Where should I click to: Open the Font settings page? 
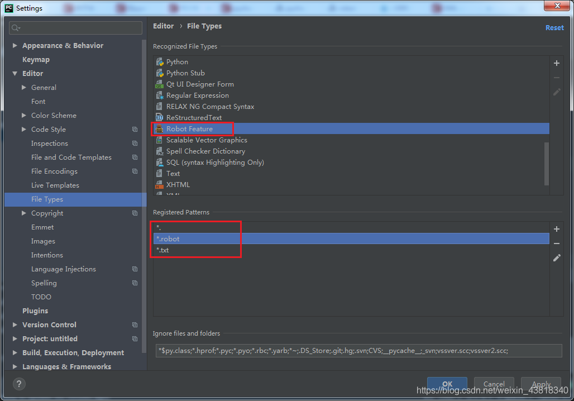point(38,102)
